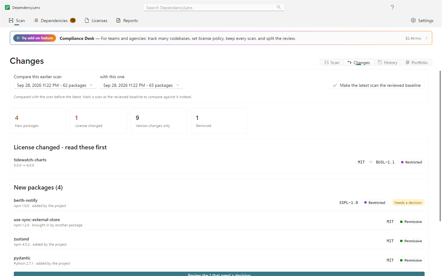
Task: Click the zustand package name
Action: (21, 239)
